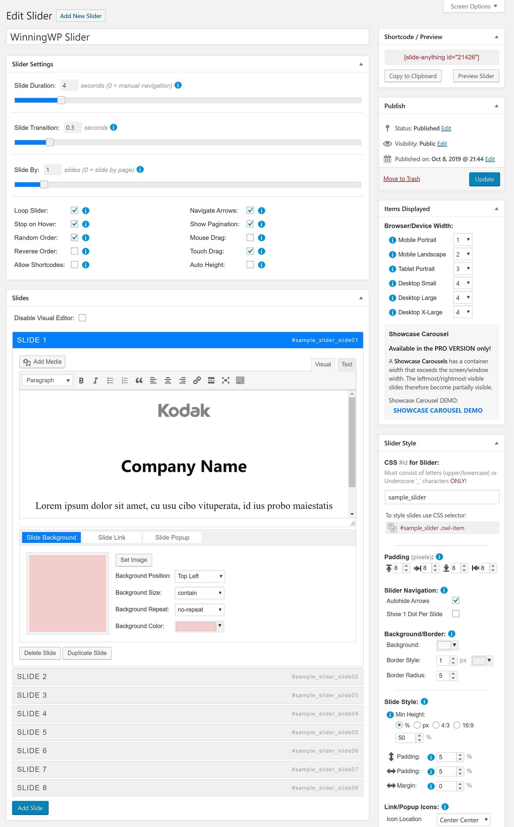Uncheck Random Order

point(75,238)
